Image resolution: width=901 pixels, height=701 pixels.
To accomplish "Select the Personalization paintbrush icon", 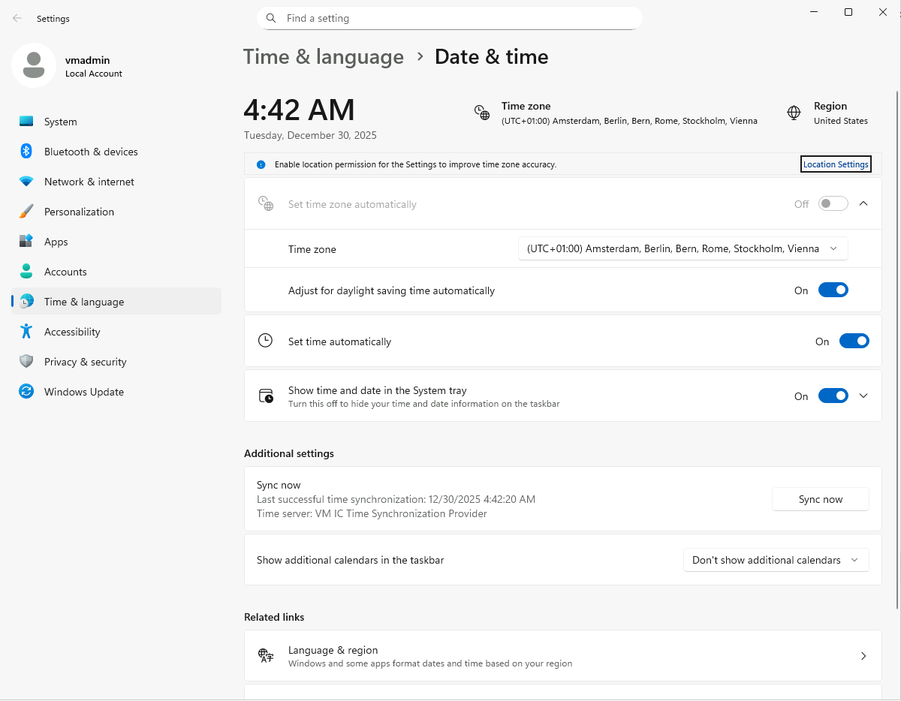I will tap(26, 212).
